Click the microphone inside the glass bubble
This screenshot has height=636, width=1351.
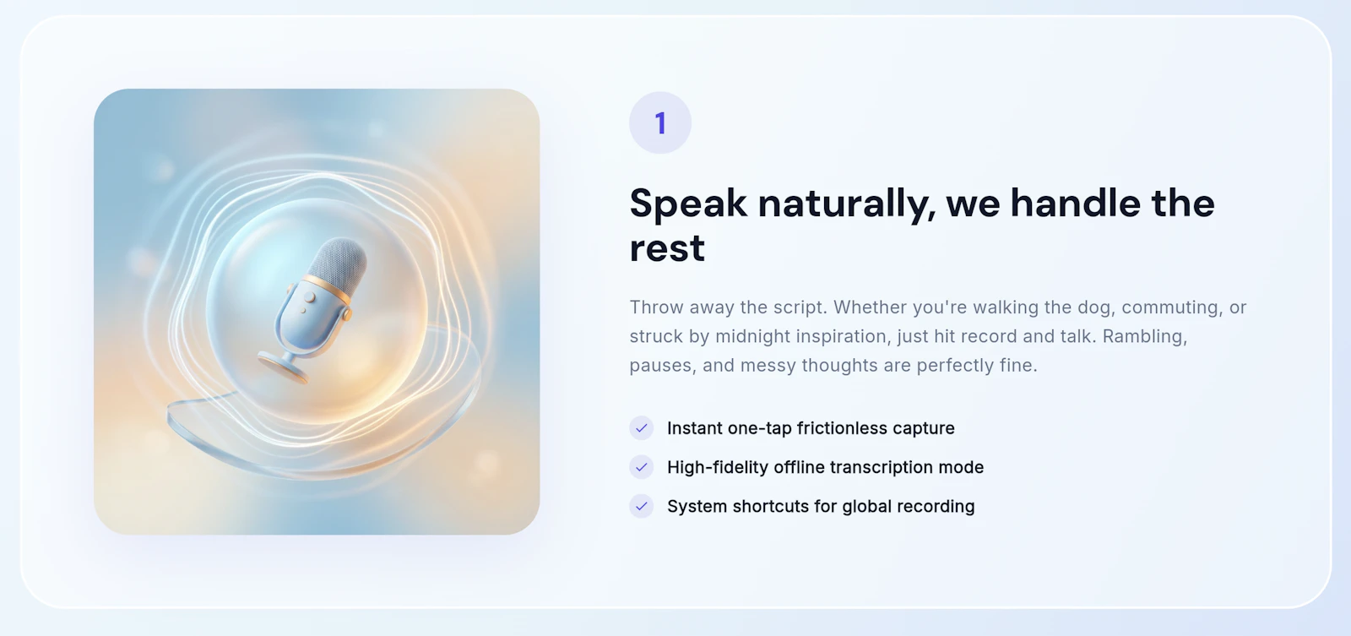click(315, 310)
